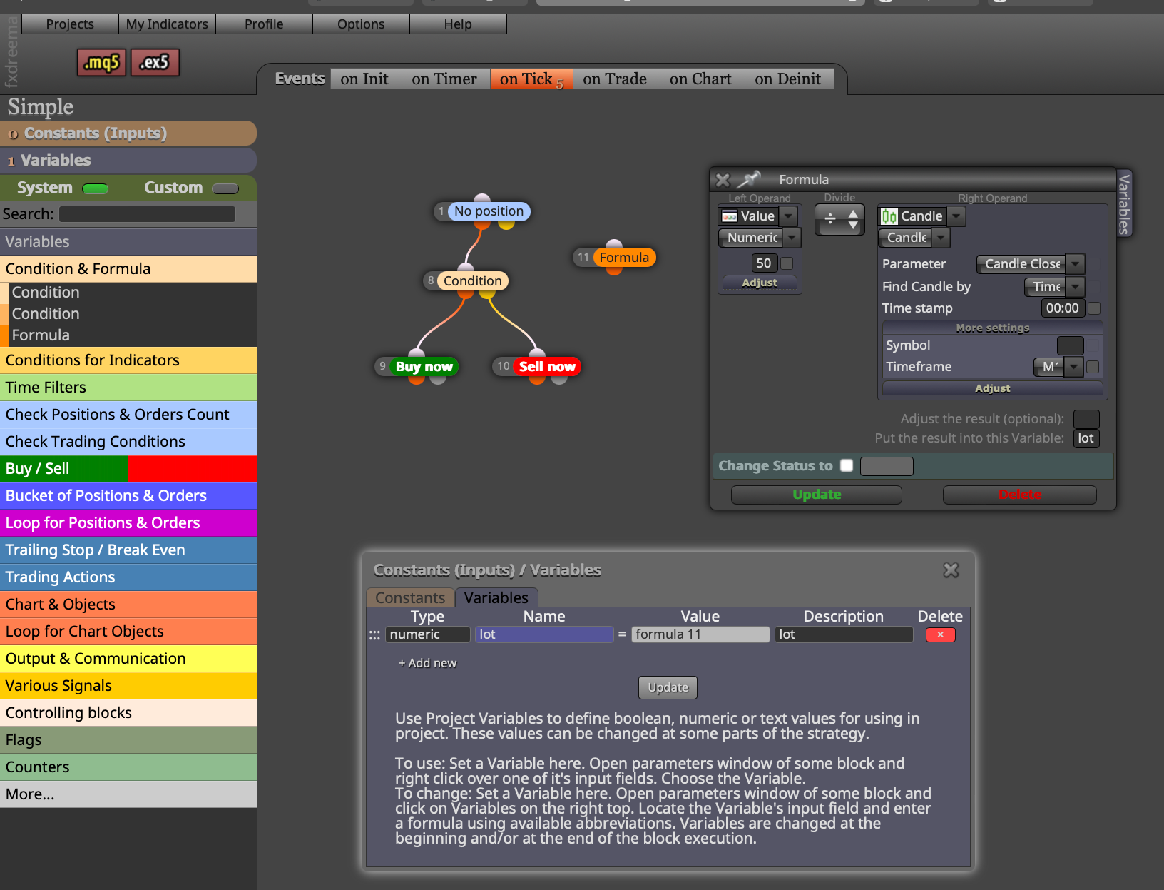This screenshot has height=890, width=1164.
Task: Open the Numeric dropdown in Left Operand
Action: click(792, 237)
